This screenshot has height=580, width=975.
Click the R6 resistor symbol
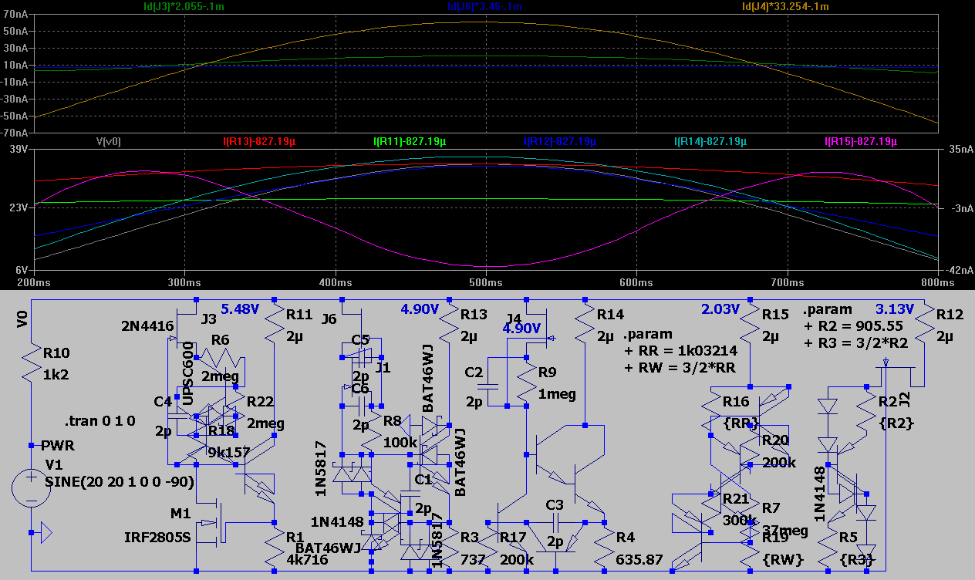click(x=221, y=358)
